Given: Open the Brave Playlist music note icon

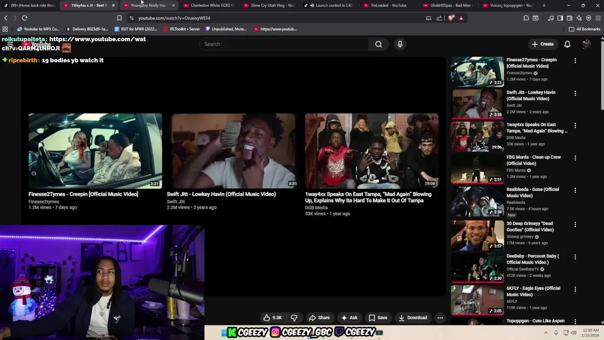Looking at the screenshot, I should pos(551,18).
